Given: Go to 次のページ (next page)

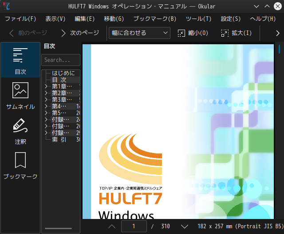Looking at the screenshot, I should (x=80, y=33).
